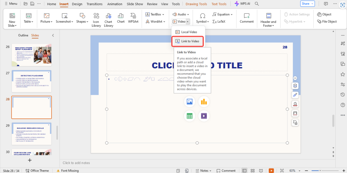Click the help question mark in sidebar
This screenshot has width=347, height=173.
pos(343,105)
